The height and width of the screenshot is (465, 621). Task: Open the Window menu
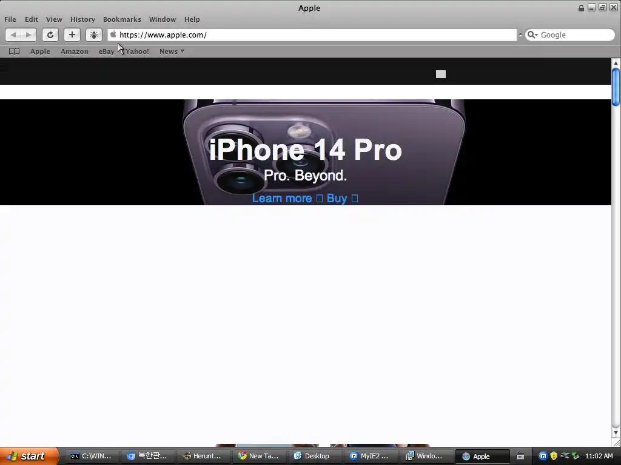click(x=163, y=19)
